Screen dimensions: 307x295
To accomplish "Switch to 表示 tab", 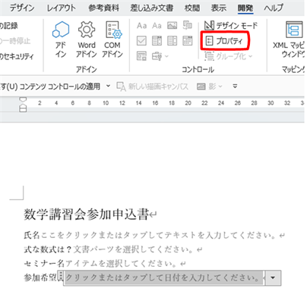I will click(x=219, y=8).
